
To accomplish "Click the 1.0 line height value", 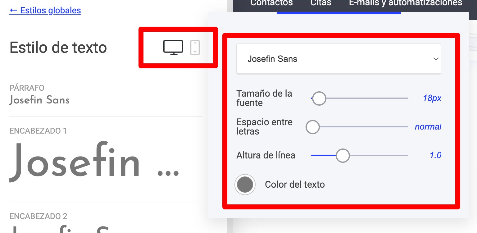I will [435, 155].
